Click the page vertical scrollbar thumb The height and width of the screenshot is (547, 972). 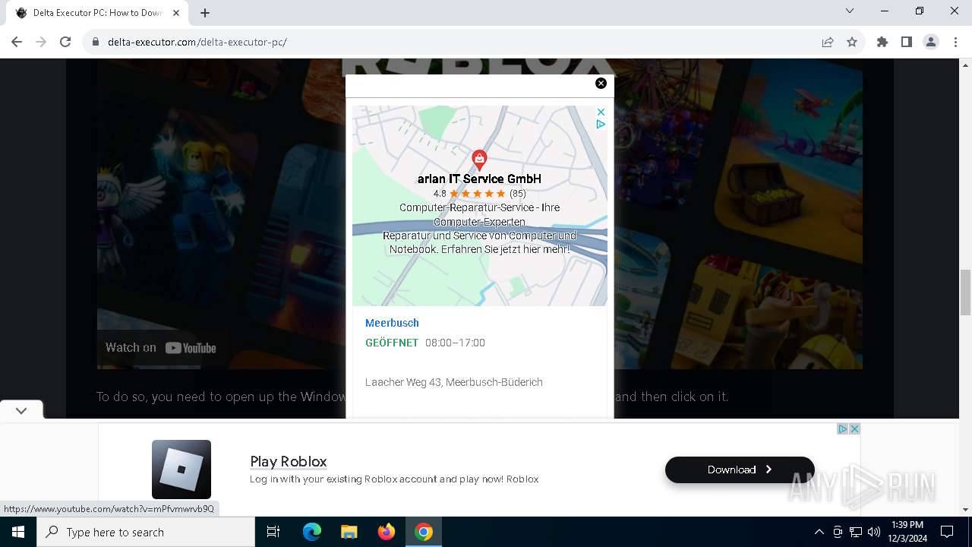(966, 292)
